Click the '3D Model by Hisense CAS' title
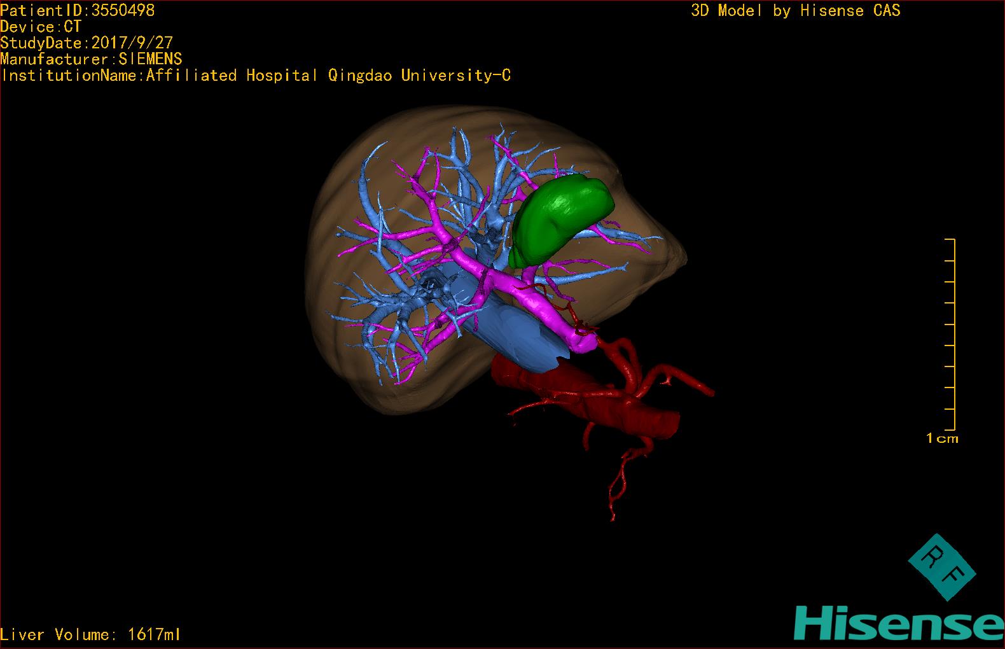Viewport: 1005px width, 649px height. tap(796, 10)
